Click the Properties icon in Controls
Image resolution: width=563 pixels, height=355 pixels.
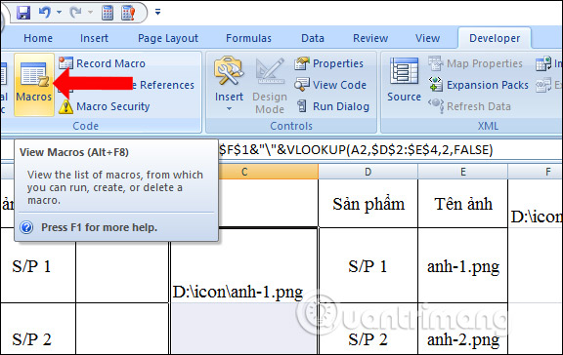click(302, 63)
